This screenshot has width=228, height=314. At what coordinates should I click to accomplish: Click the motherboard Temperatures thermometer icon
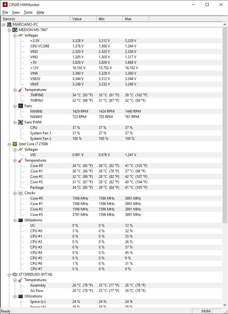coord(21,90)
